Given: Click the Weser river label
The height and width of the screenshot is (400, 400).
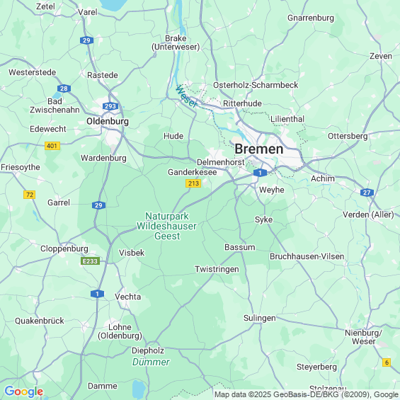Looking at the screenshot, I should (x=187, y=96).
